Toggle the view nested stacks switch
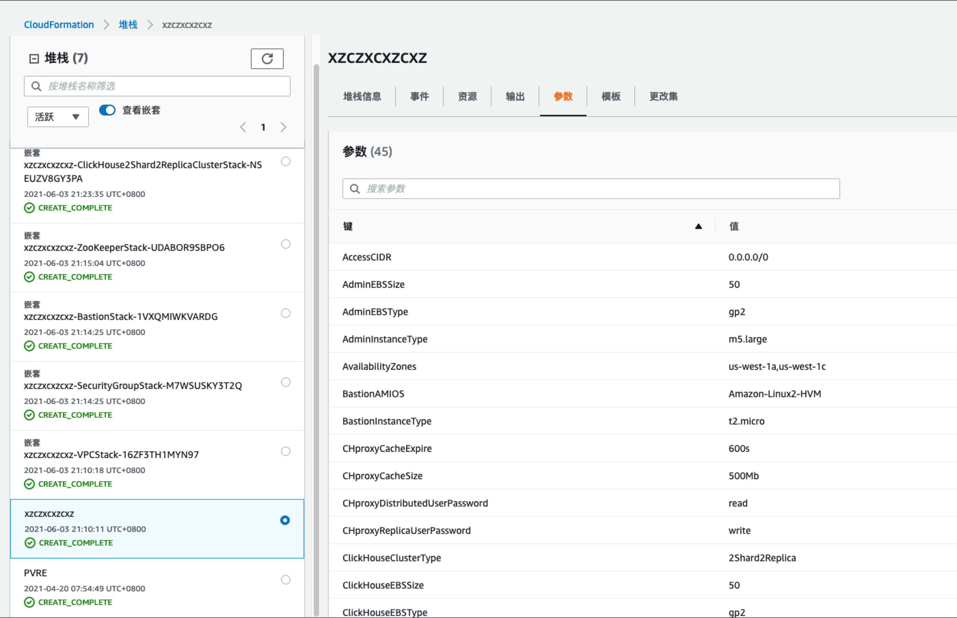957x618 pixels. [107, 110]
